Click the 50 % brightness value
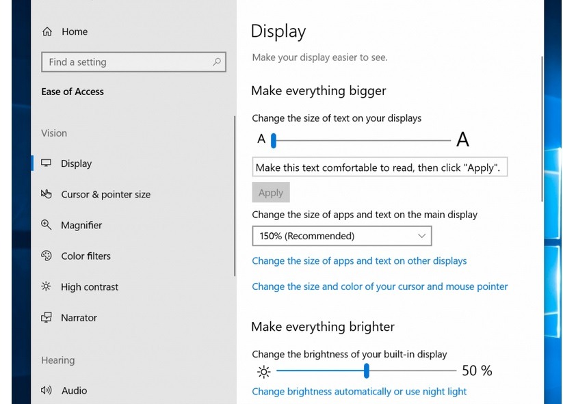563x404 pixels. [x=477, y=371]
